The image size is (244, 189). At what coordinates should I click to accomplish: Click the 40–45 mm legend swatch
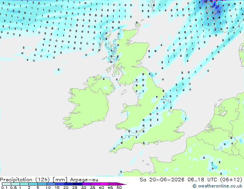[x=104, y=184]
